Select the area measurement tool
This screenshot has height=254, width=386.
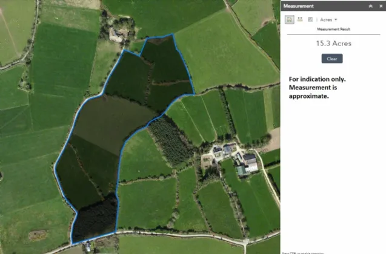tap(290, 19)
